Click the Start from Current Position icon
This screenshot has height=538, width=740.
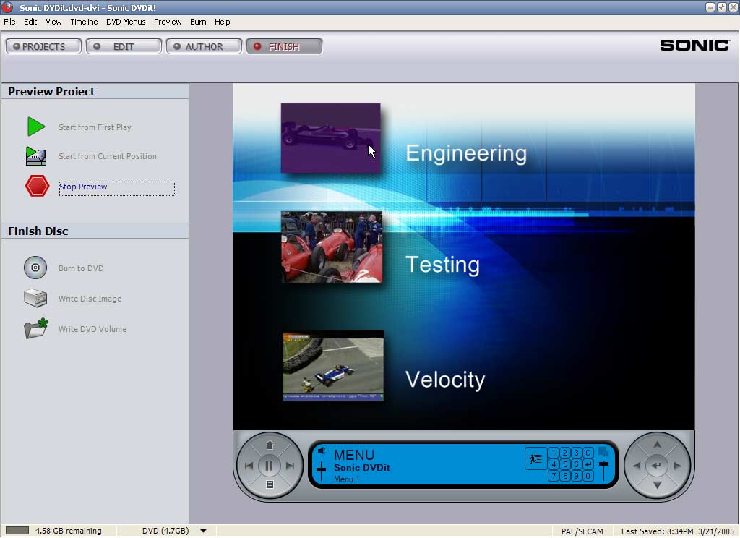(36, 156)
